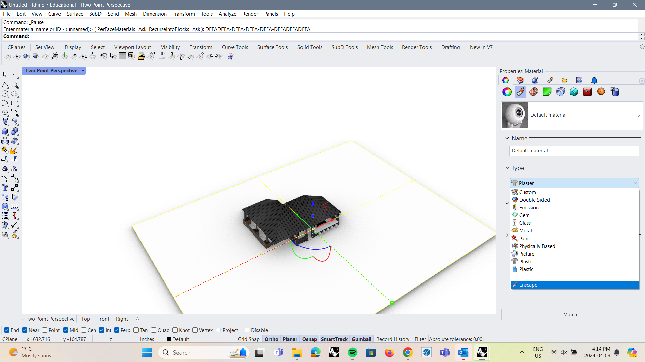Image resolution: width=645 pixels, height=362 pixels.
Task: Open the Two Point Perspective viewport title dropdown
Action: pos(83,71)
